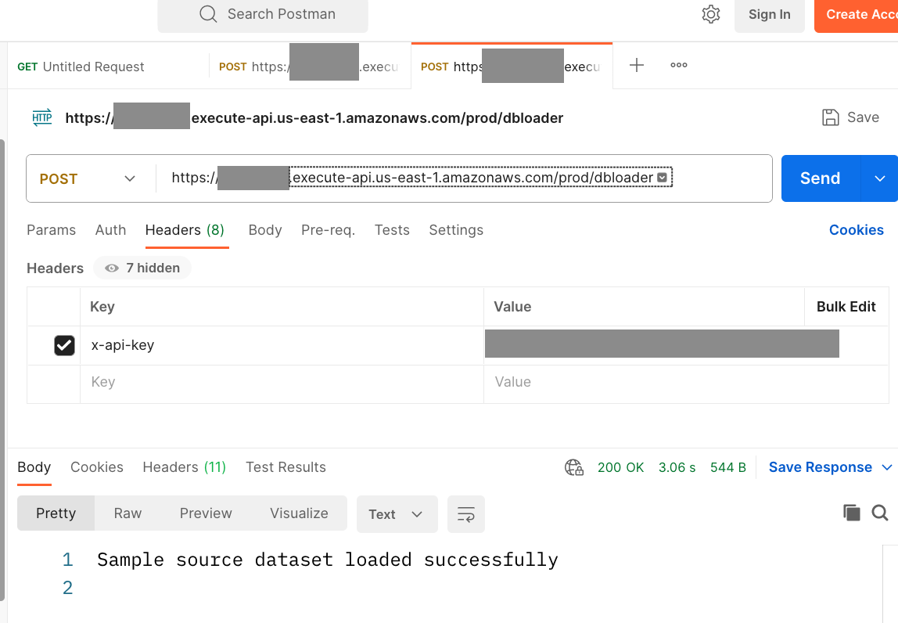898x623 pixels.
Task: Click the empty Key field in headers table
Action: point(282,382)
